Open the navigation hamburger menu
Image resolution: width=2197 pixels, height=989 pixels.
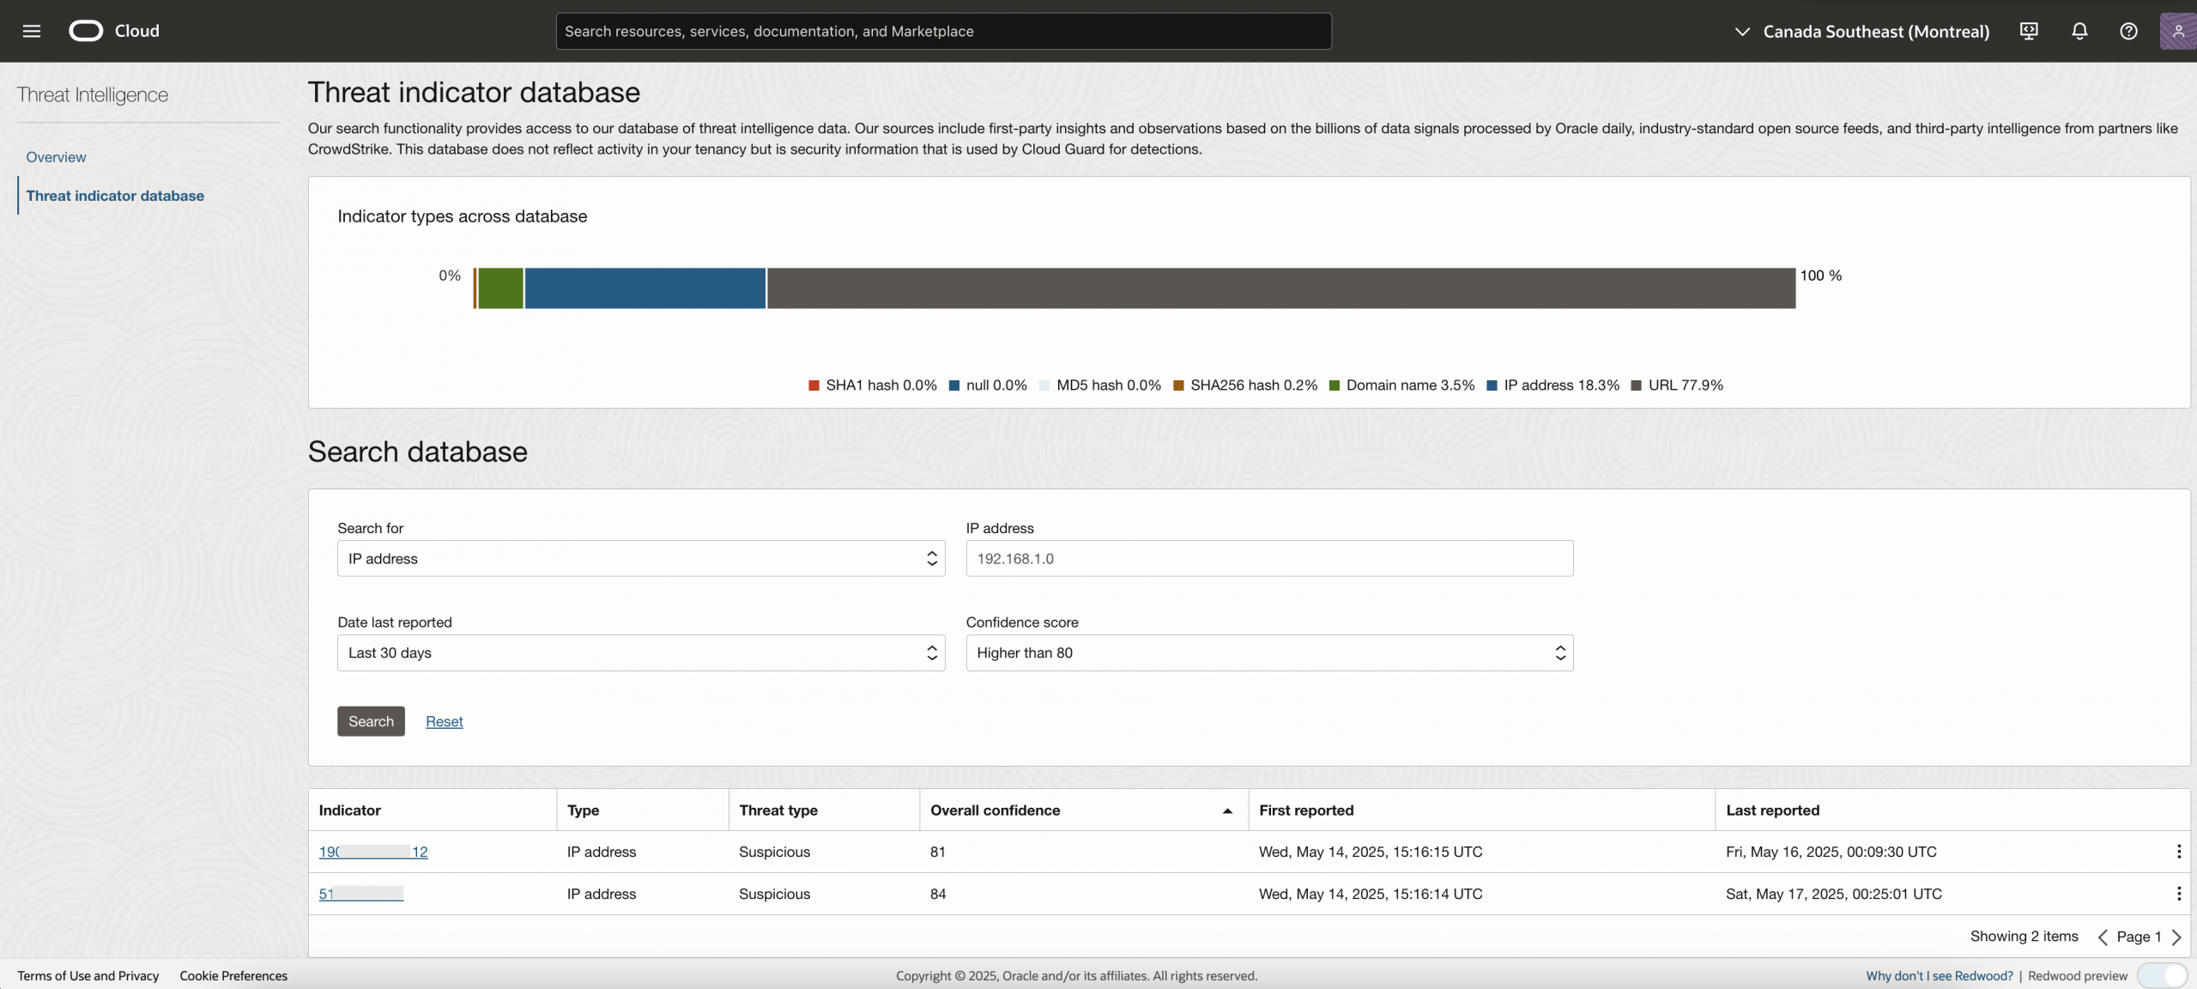click(x=32, y=31)
